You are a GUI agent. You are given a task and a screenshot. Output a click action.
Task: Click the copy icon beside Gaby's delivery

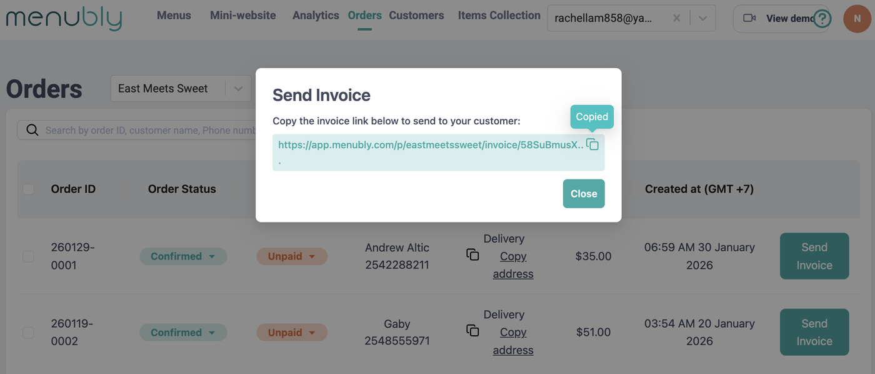[473, 330]
